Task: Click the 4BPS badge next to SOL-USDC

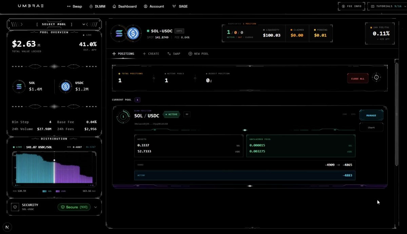Action: (179, 31)
